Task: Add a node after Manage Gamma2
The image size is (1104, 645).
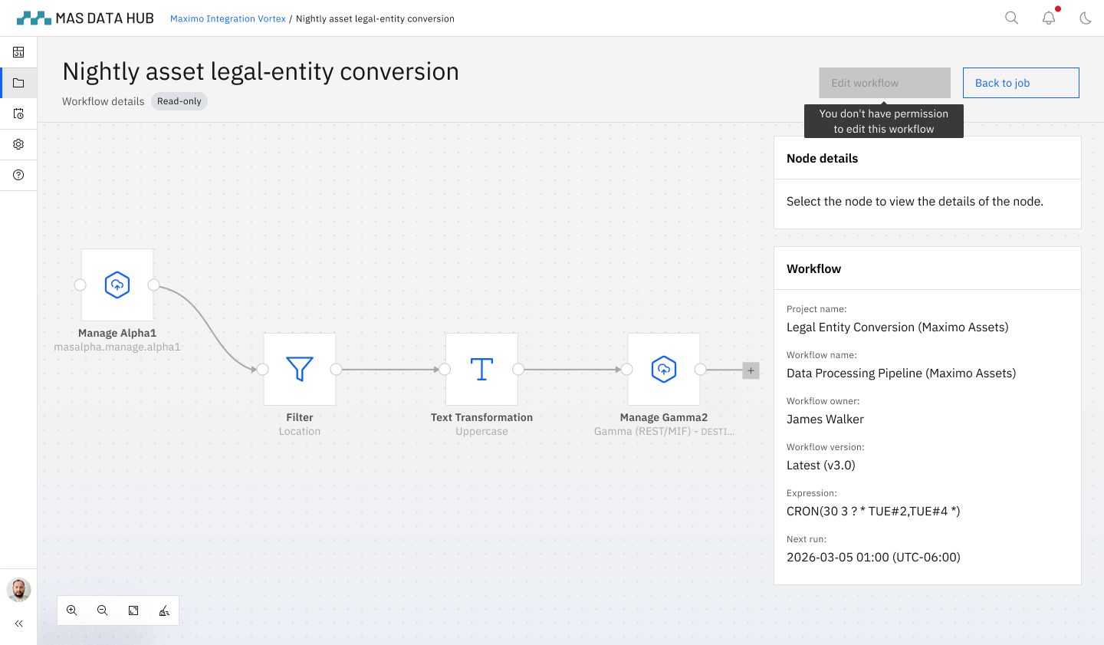Action: tap(751, 370)
